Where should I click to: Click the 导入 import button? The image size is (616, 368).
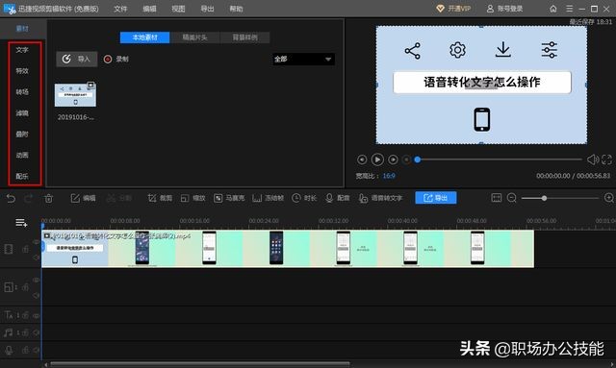tap(77, 60)
